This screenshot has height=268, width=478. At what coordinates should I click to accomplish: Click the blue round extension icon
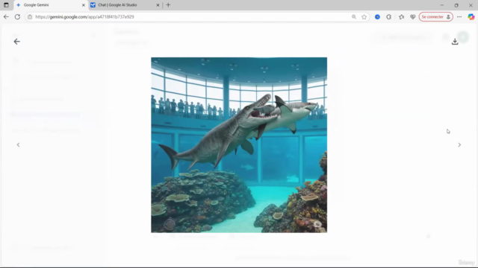(x=377, y=16)
